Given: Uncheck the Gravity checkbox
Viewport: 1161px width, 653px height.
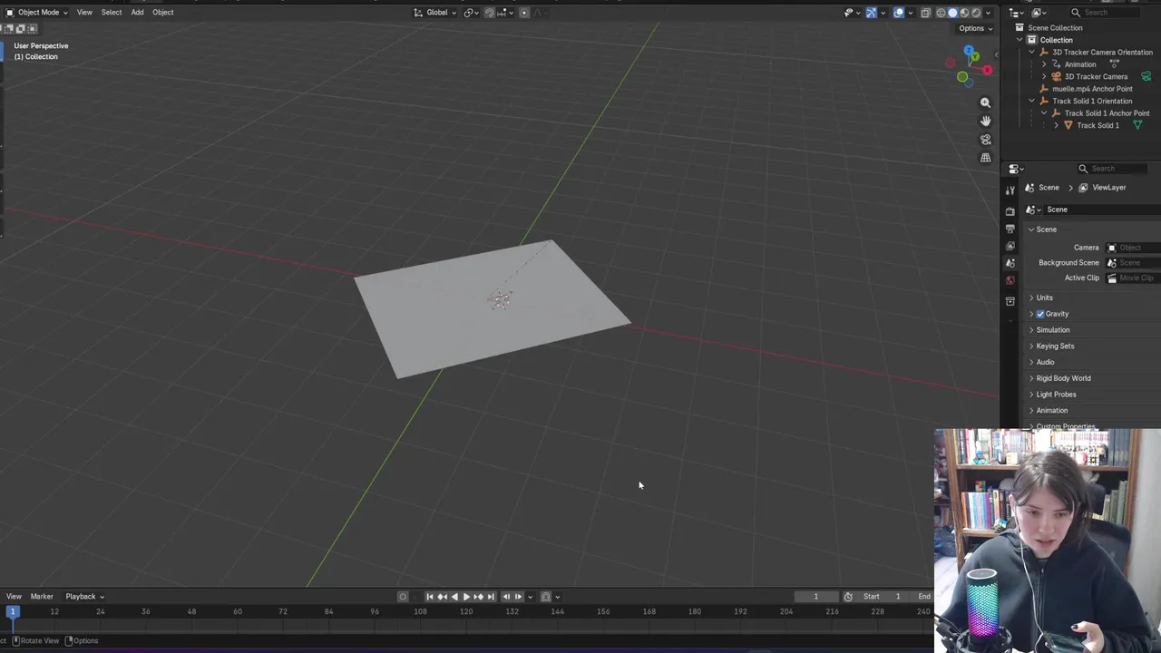Looking at the screenshot, I should point(1040,314).
